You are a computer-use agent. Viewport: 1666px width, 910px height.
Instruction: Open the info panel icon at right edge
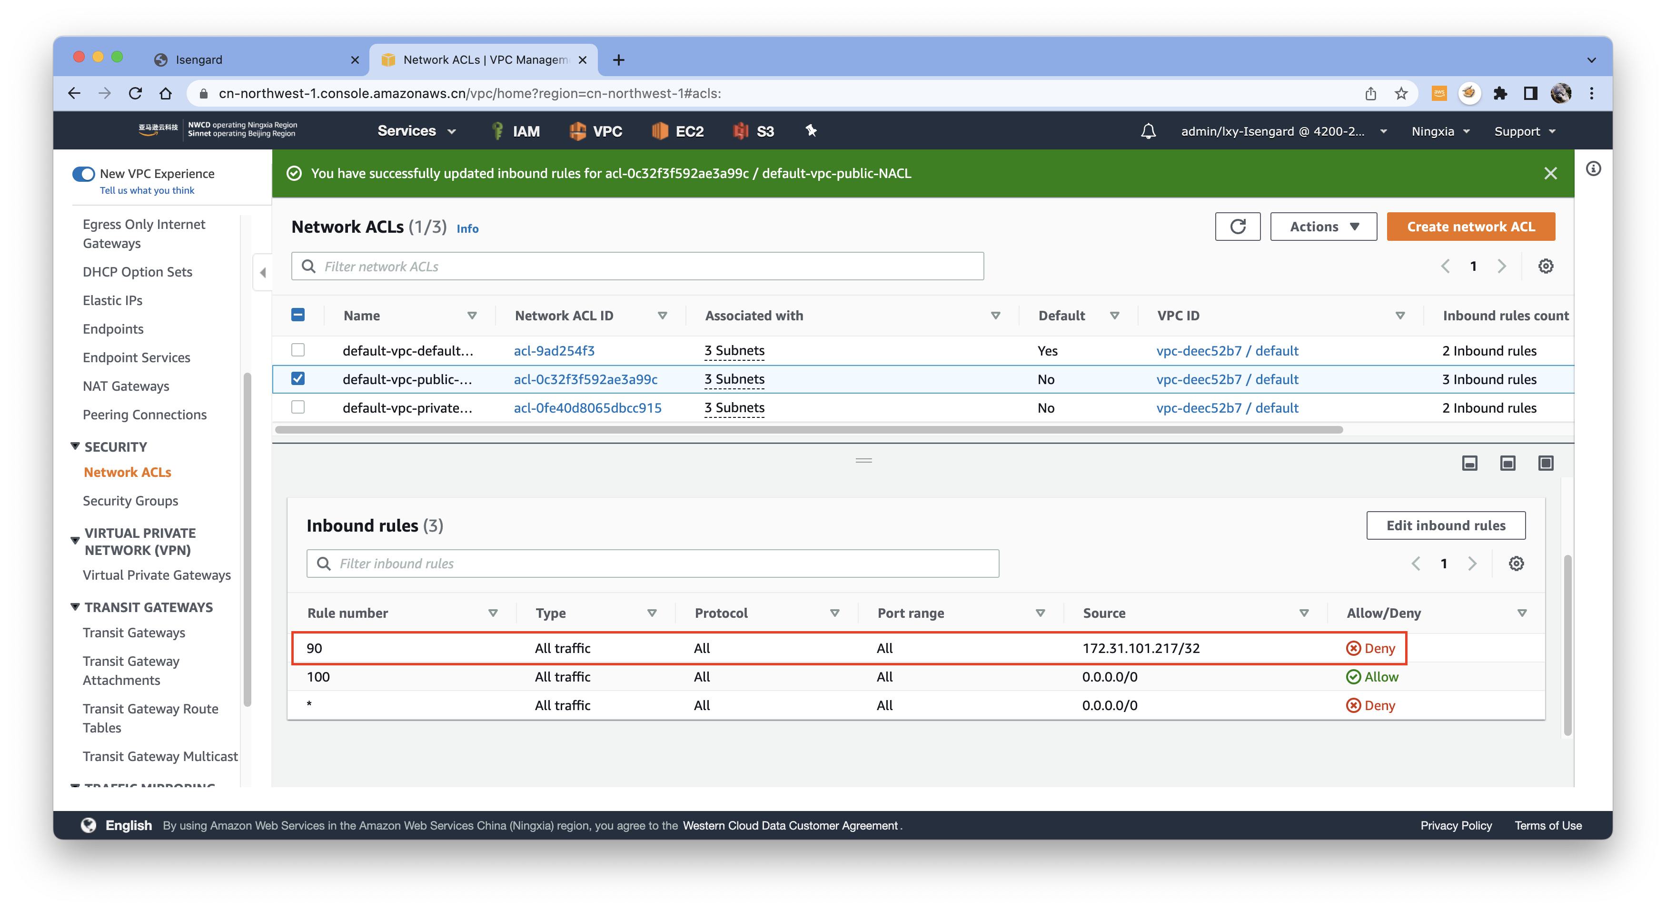pyautogui.click(x=1593, y=169)
